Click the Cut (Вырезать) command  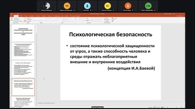pyautogui.click(x=16, y=18)
